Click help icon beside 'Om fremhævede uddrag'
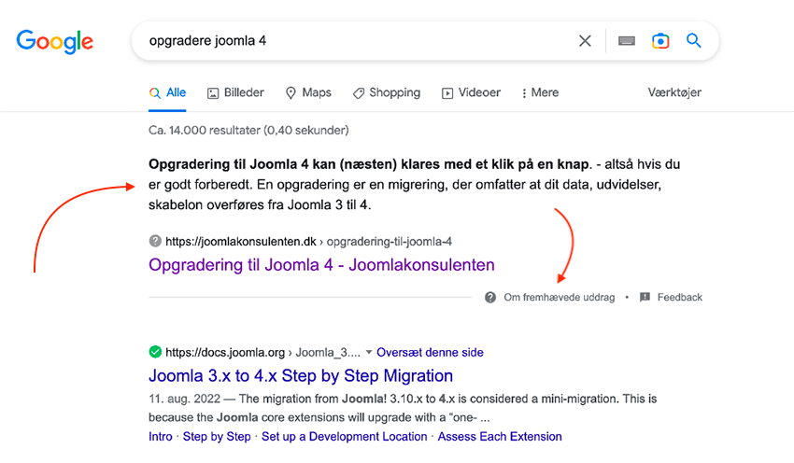 pyautogui.click(x=490, y=297)
